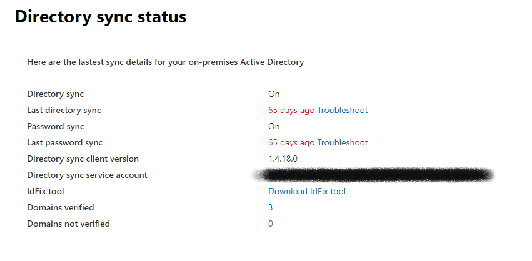Click the Domains verified label

[60, 208]
